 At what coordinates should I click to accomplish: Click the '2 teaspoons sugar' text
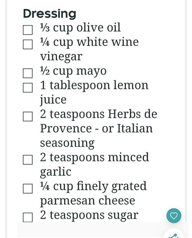89,215
